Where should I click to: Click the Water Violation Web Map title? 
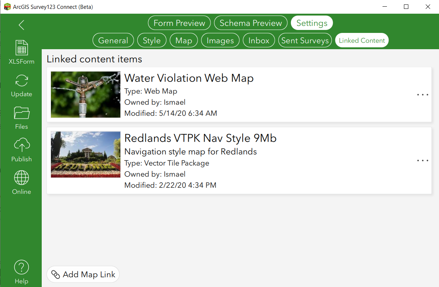click(x=189, y=78)
